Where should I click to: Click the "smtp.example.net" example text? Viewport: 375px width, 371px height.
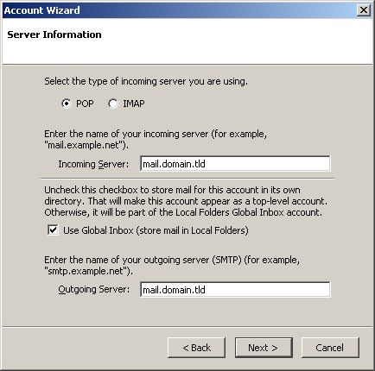(x=87, y=271)
